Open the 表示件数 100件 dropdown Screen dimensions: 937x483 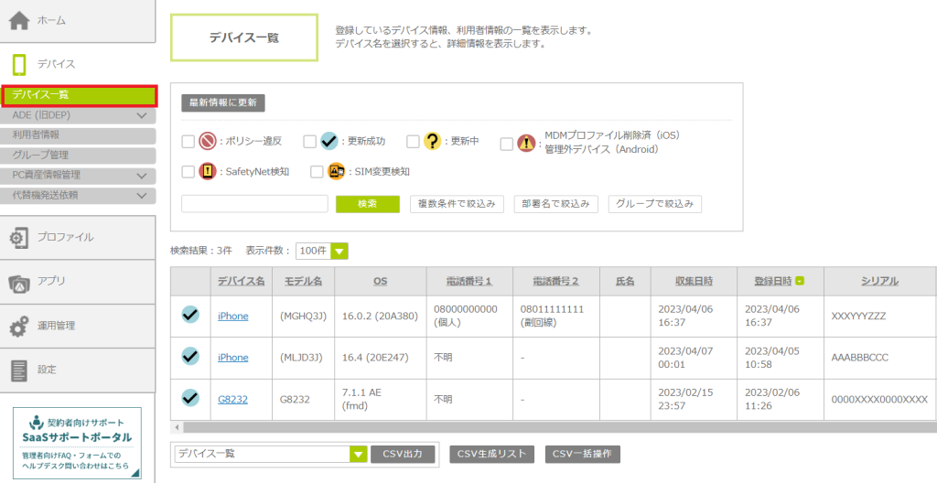point(321,251)
